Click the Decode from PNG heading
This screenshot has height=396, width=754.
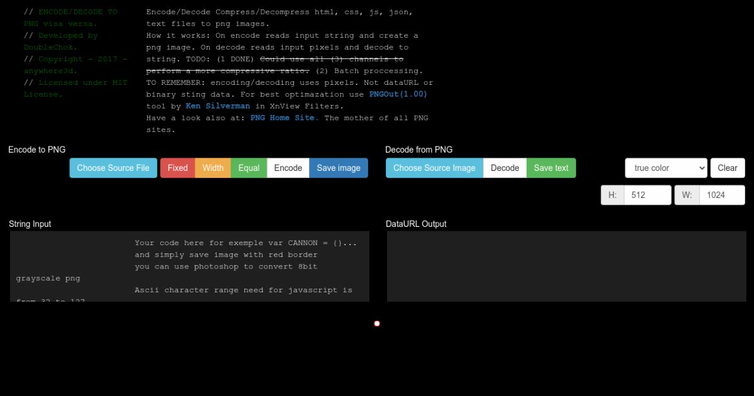[418, 150]
